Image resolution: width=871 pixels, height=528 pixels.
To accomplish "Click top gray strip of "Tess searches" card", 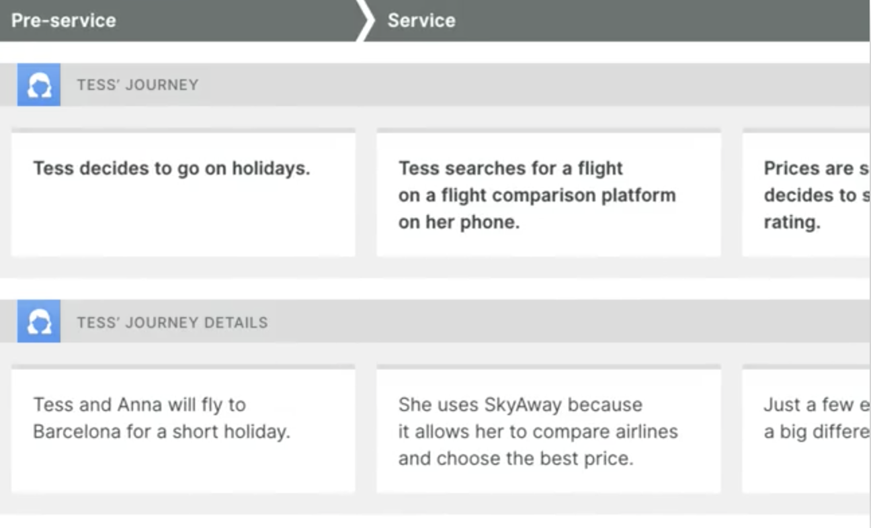I will coord(548,130).
